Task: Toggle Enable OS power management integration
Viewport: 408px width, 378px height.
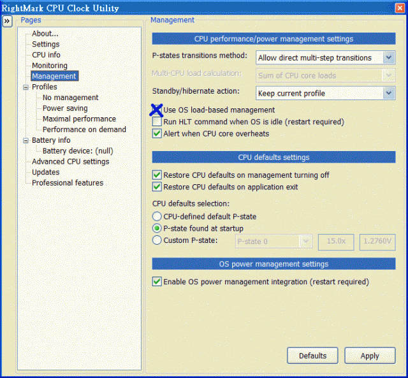Action: coord(157,282)
